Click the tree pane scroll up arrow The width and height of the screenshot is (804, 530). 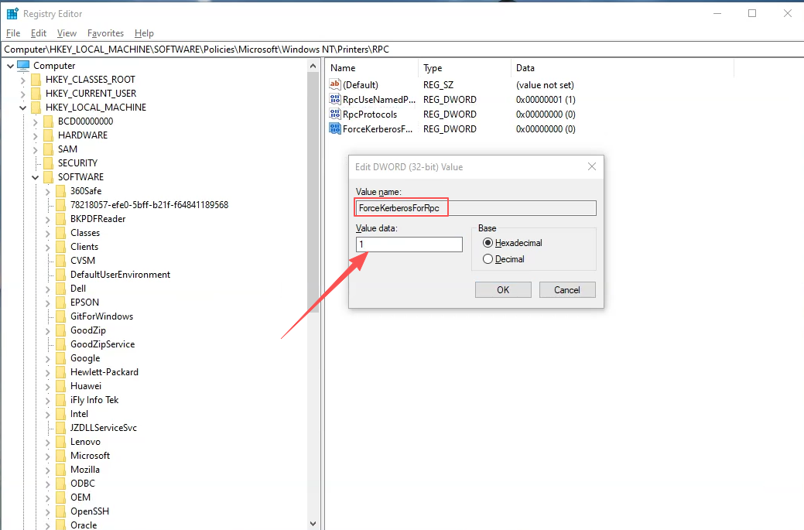(x=313, y=66)
